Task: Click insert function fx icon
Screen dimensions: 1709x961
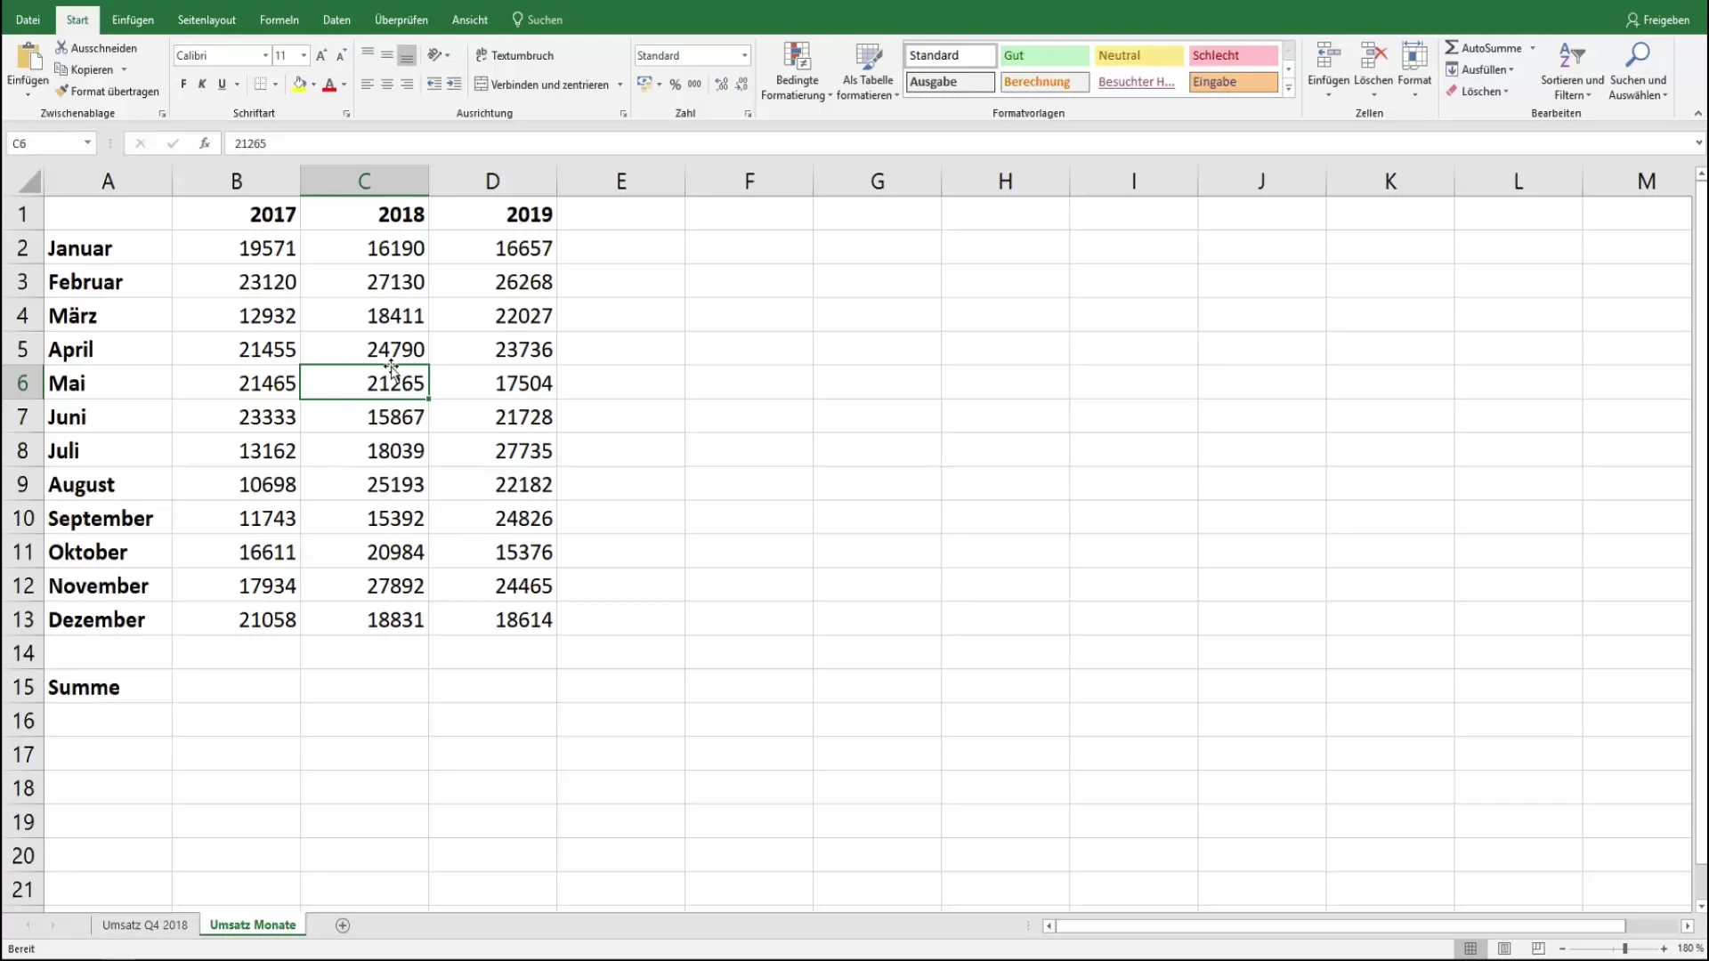Action: point(205,143)
